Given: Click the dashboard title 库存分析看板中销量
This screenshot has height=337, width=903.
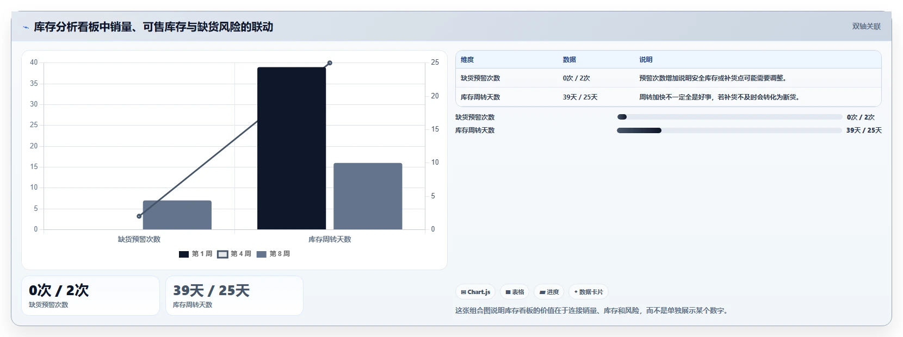Looking at the screenshot, I should pos(153,27).
